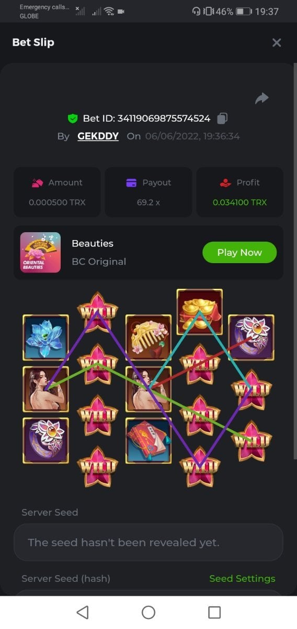Click the Play Now button

[239, 253]
